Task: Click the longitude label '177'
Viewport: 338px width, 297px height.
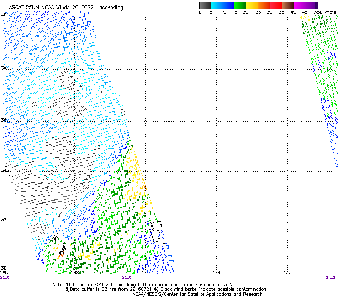Action: point(287,273)
